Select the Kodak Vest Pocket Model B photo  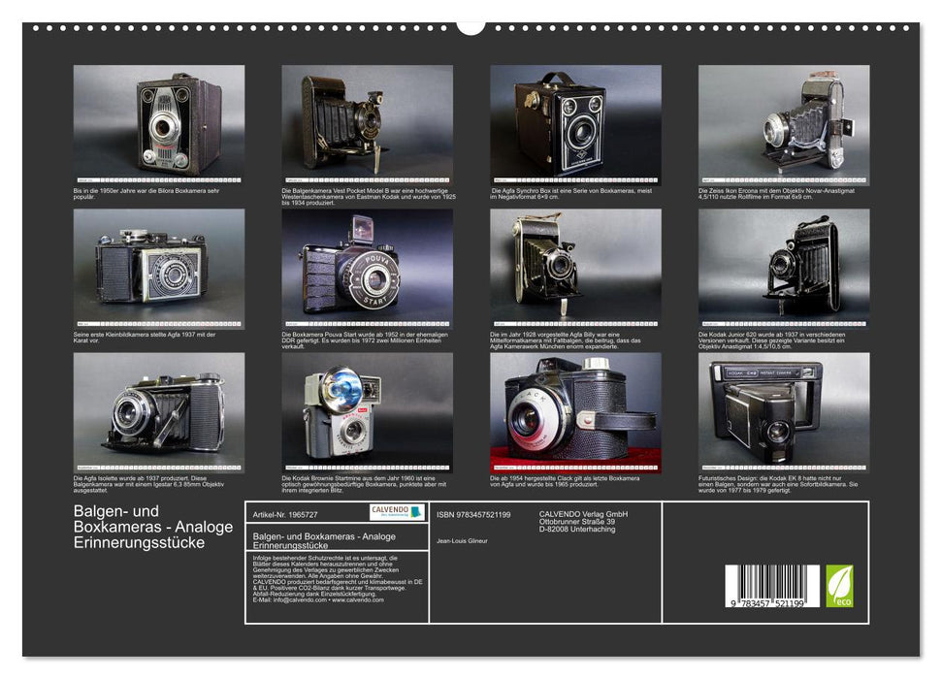point(367,120)
